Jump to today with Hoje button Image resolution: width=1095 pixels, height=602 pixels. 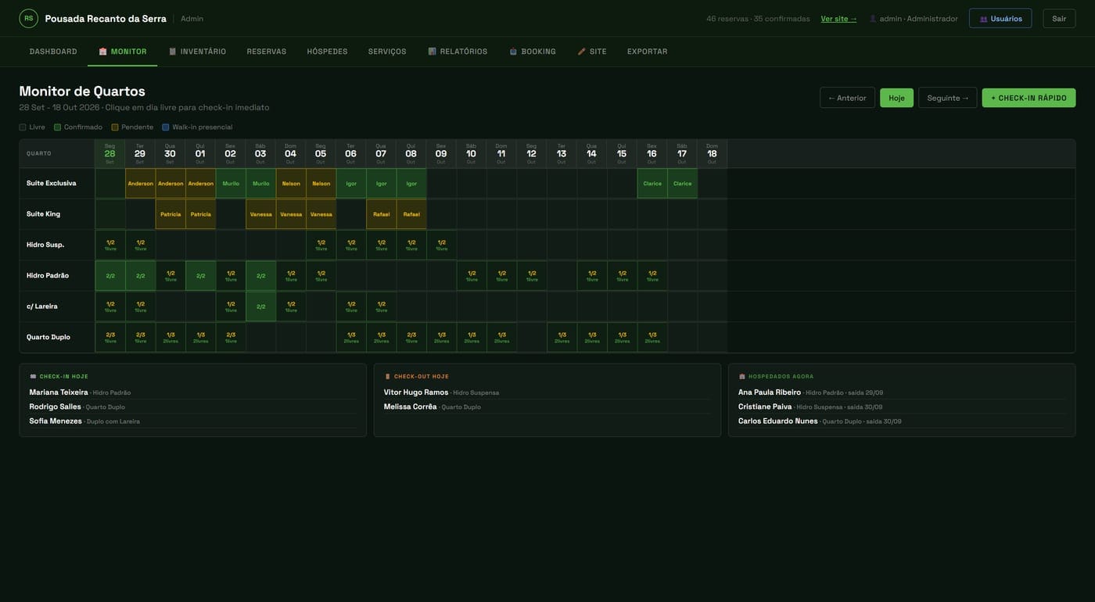click(x=896, y=98)
